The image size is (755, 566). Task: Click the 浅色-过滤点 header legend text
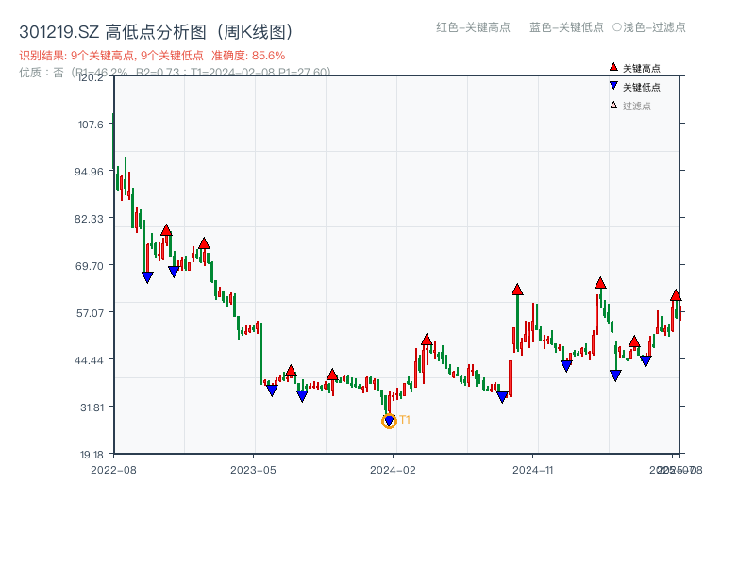(654, 27)
